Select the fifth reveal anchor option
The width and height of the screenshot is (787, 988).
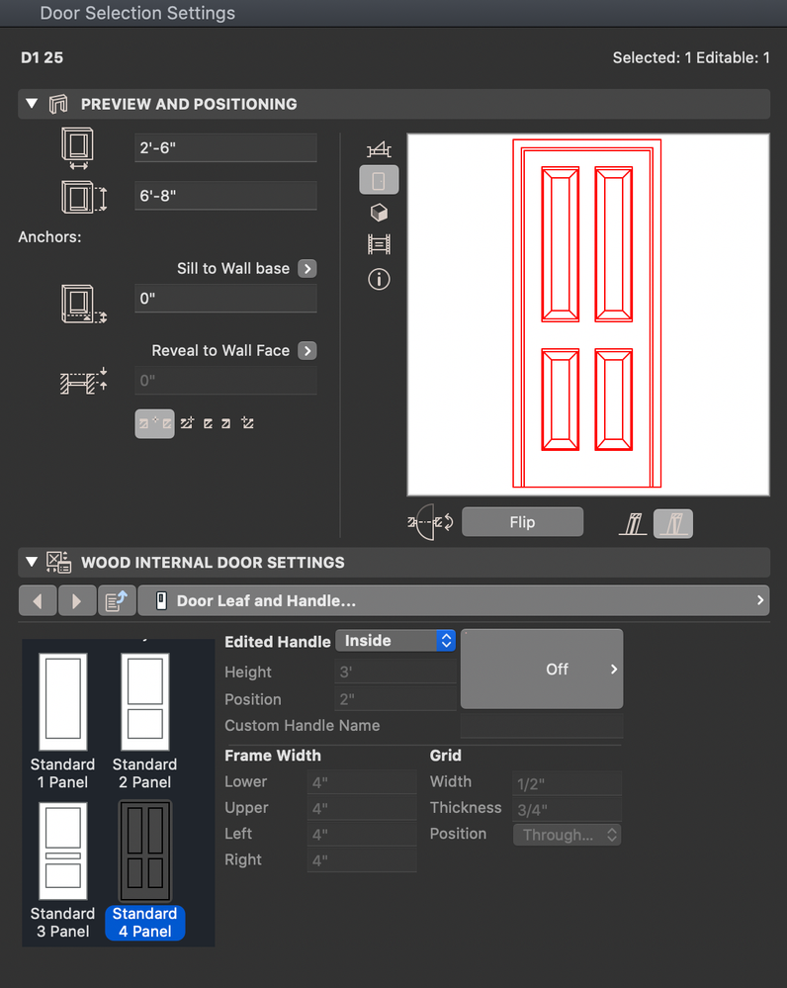pos(247,423)
